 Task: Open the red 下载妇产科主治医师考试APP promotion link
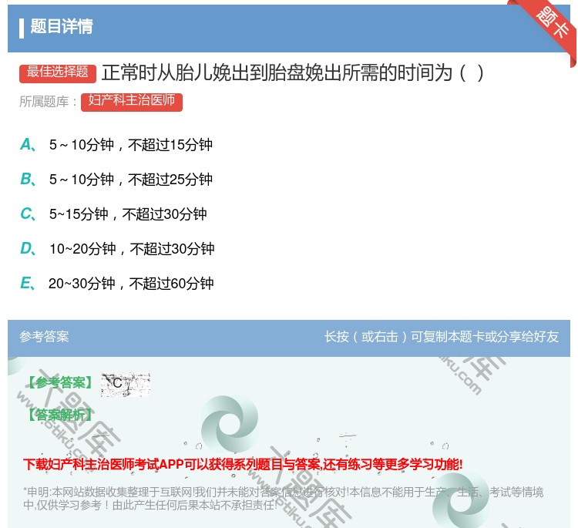[x=243, y=464]
